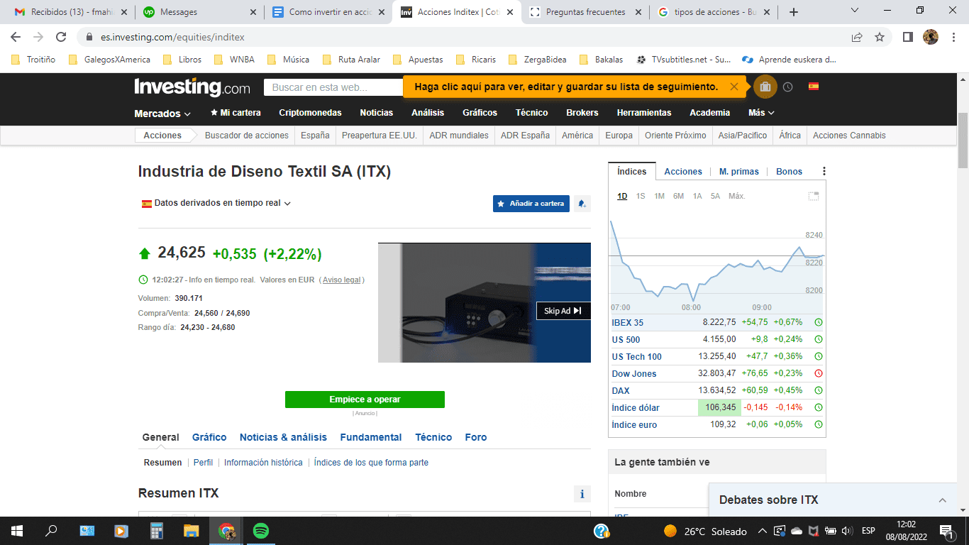Close the orange watchlist tooltip
This screenshot has height=545, width=969.
(734, 87)
